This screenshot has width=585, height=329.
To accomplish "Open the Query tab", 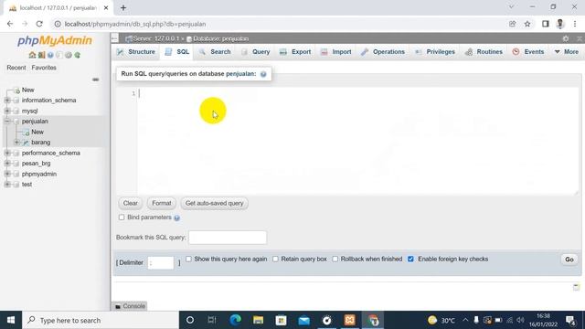I will click(x=256, y=52).
